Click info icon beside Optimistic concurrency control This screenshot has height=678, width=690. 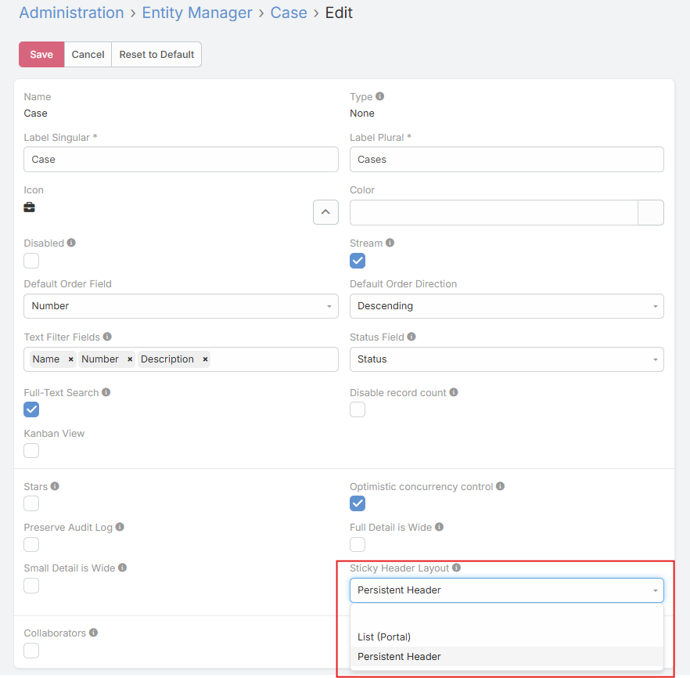coord(501,486)
